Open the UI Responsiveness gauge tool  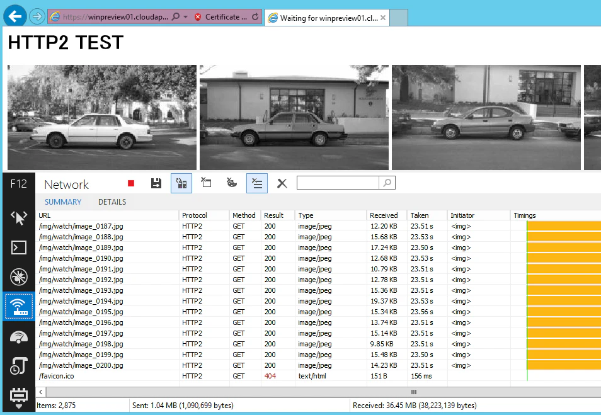(19, 337)
